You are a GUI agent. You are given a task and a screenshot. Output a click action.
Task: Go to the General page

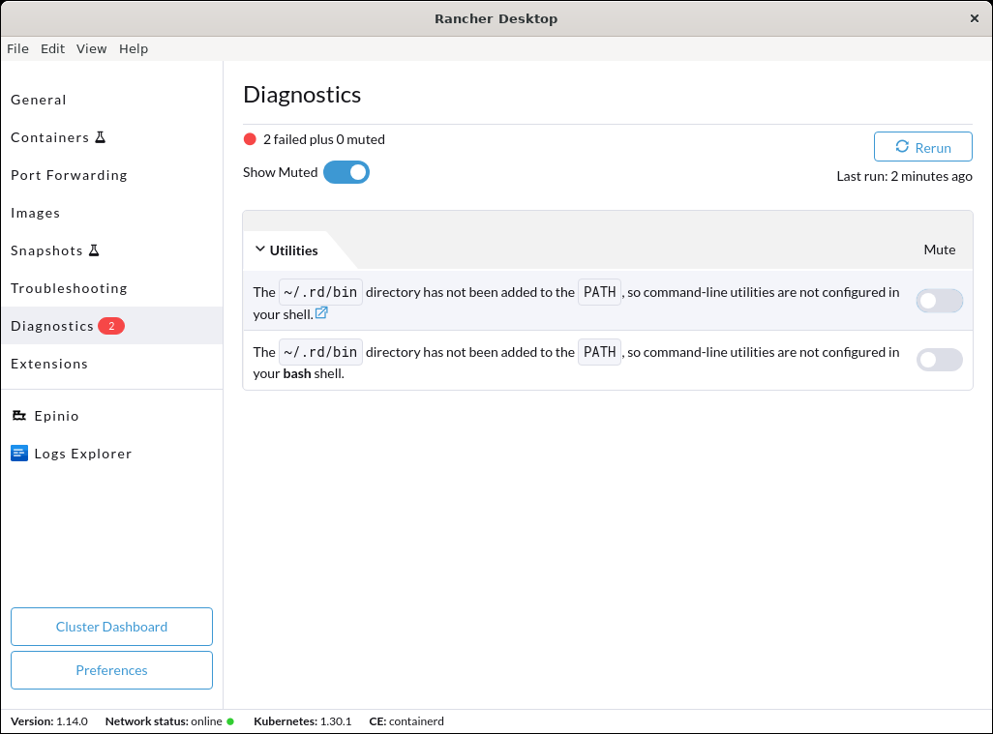pos(111,100)
